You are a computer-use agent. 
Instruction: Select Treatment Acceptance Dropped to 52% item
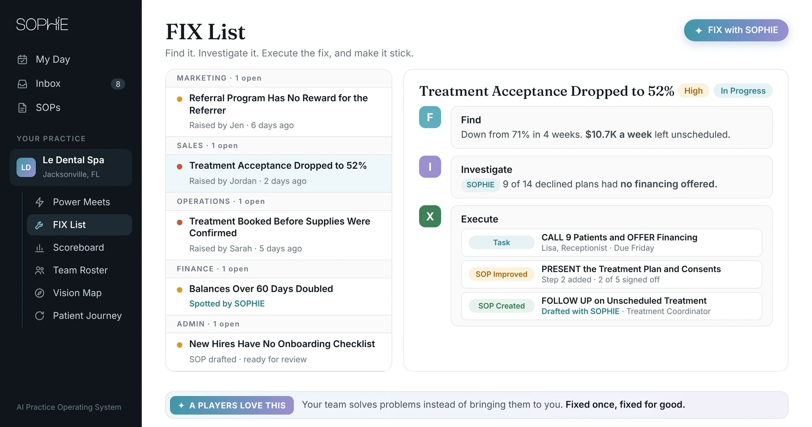click(x=279, y=174)
